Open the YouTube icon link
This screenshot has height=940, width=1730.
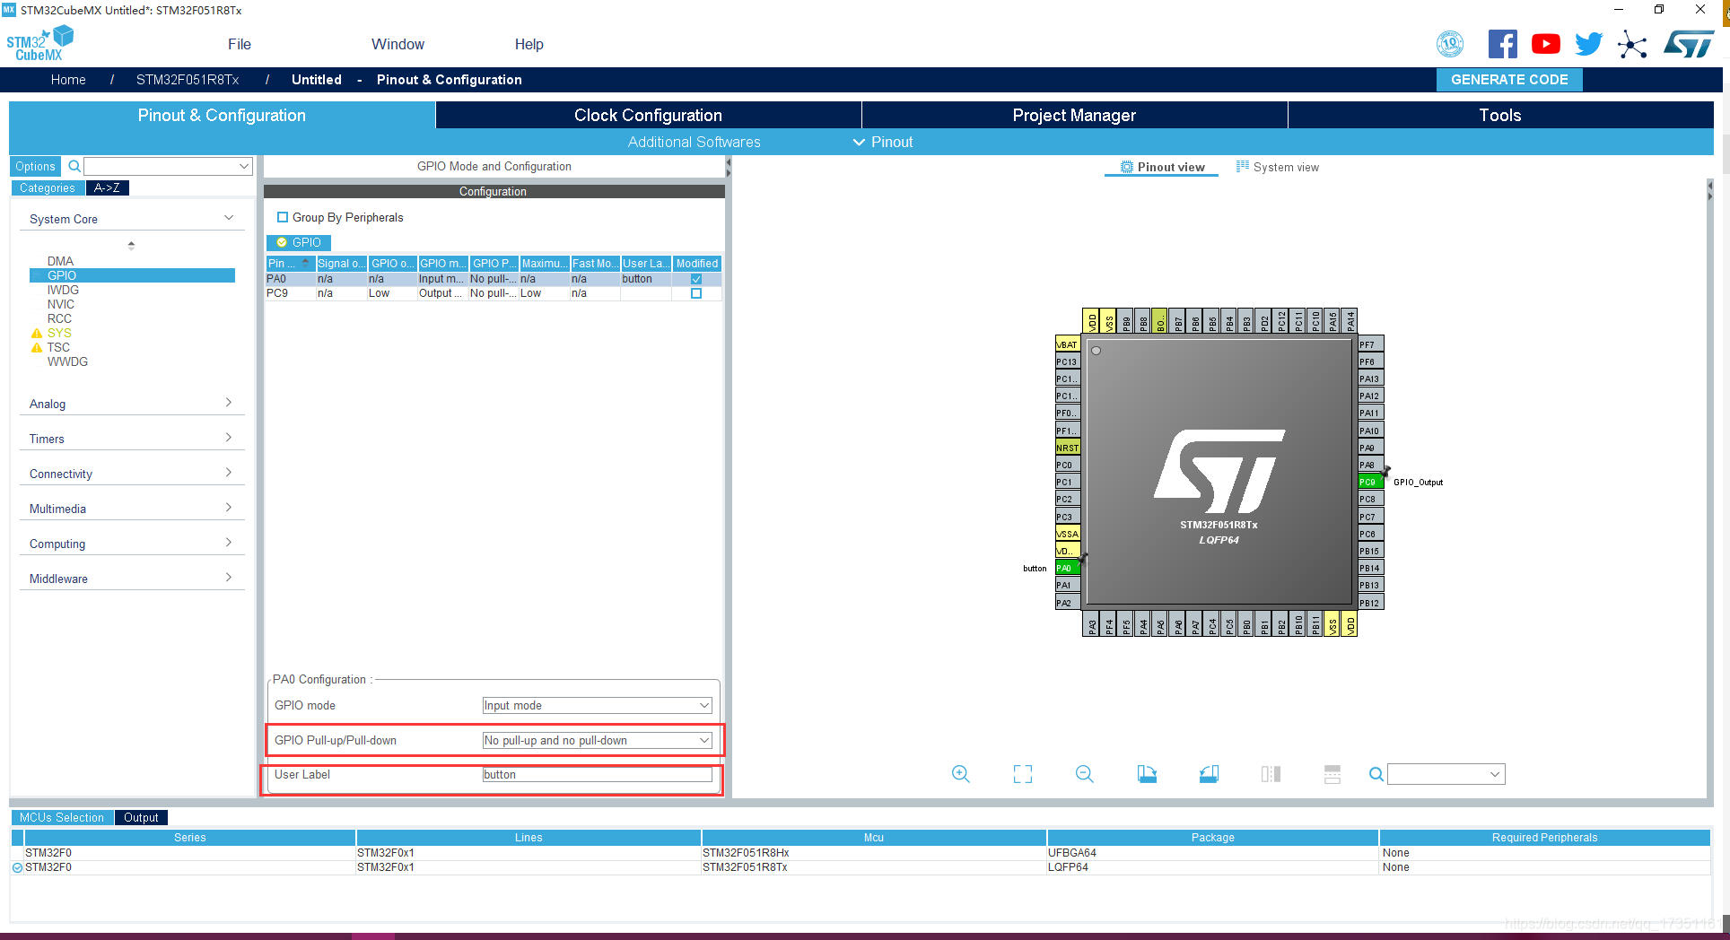tap(1545, 44)
